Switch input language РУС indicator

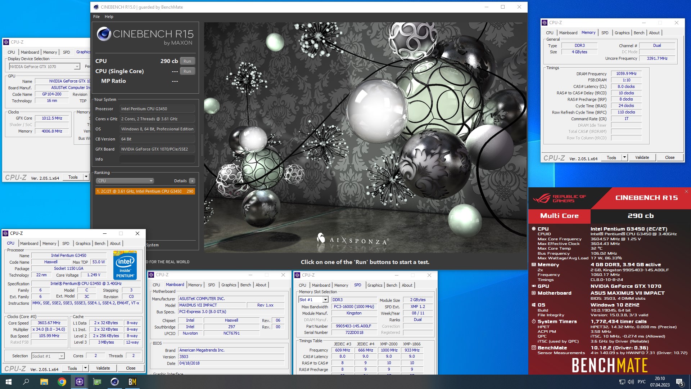pos(642,382)
